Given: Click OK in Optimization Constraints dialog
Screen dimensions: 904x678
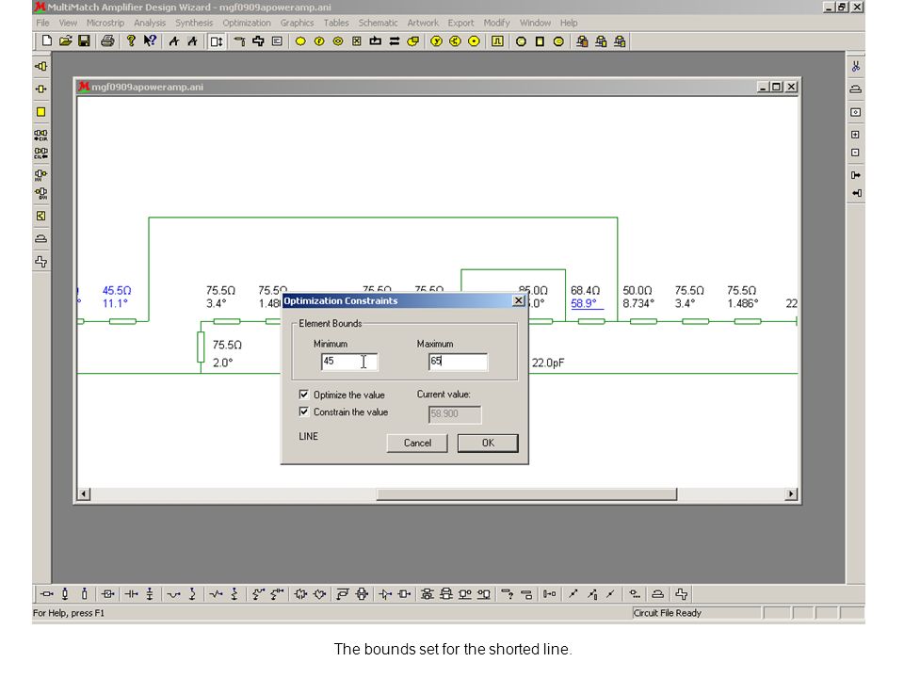Looking at the screenshot, I should (488, 443).
